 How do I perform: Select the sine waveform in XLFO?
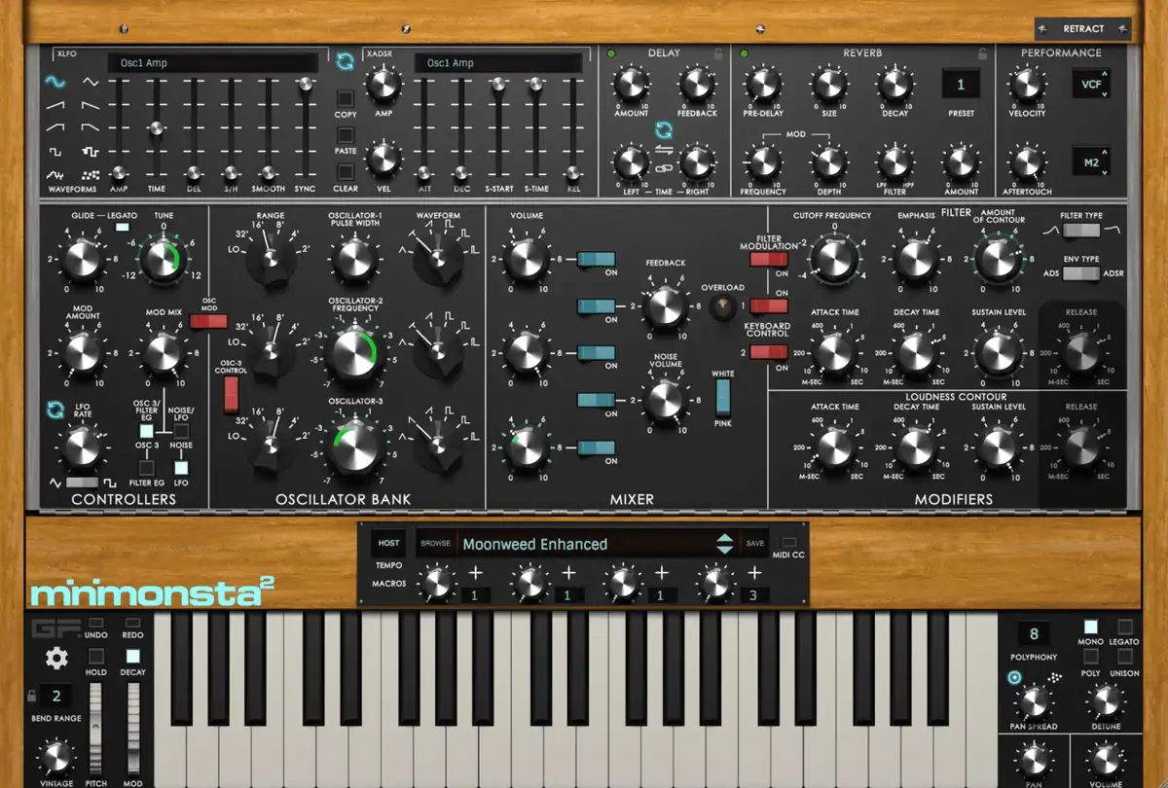tap(56, 83)
